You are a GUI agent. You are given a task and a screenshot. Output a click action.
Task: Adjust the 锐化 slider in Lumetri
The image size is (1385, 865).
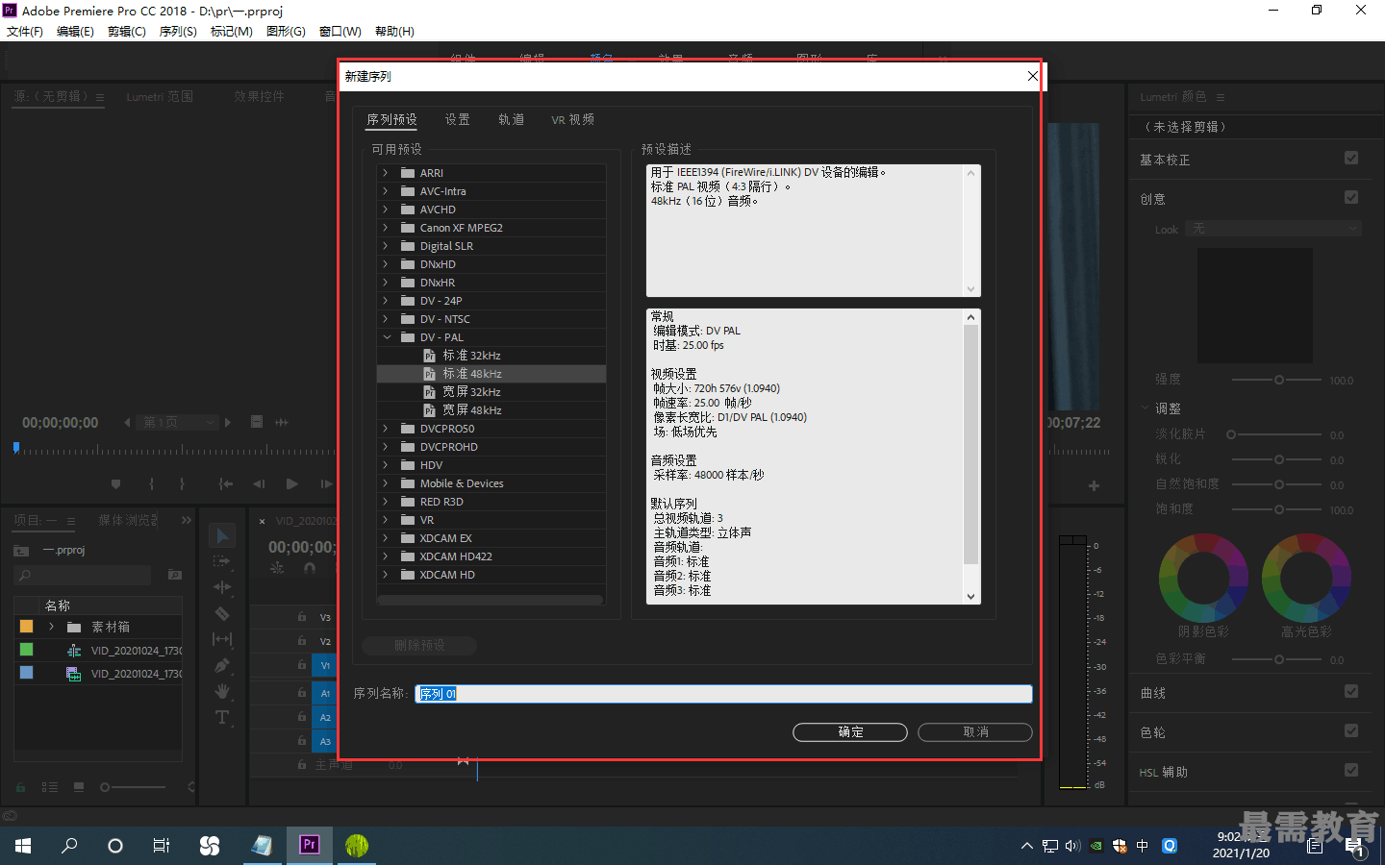1278,459
